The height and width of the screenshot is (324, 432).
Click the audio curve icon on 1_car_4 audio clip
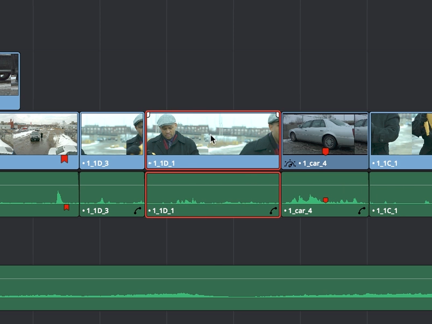[x=362, y=211]
